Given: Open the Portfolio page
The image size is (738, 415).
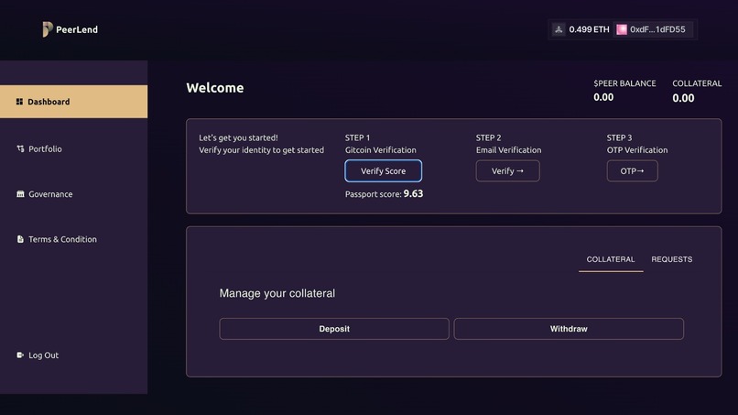Looking at the screenshot, I should pos(45,148).
